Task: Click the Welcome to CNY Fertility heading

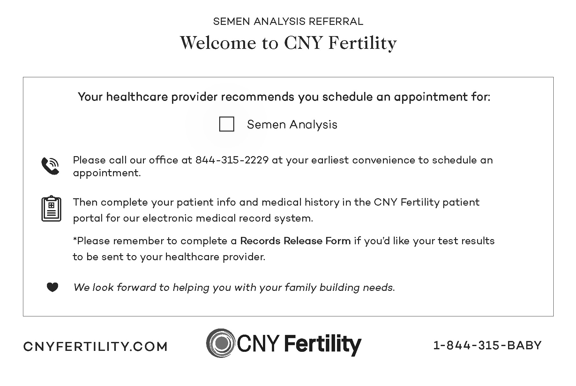Action: click(288, 43)
